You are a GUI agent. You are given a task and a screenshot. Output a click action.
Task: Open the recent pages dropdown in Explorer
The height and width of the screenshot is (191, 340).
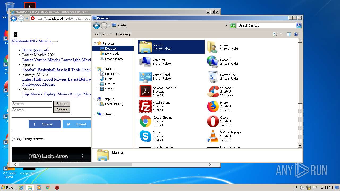[109, 26]
